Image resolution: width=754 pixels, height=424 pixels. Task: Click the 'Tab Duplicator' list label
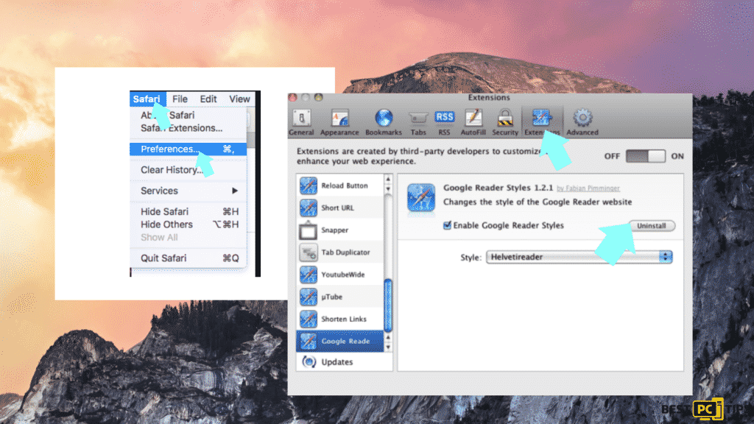pyautogui.click(x=345, y=252)
